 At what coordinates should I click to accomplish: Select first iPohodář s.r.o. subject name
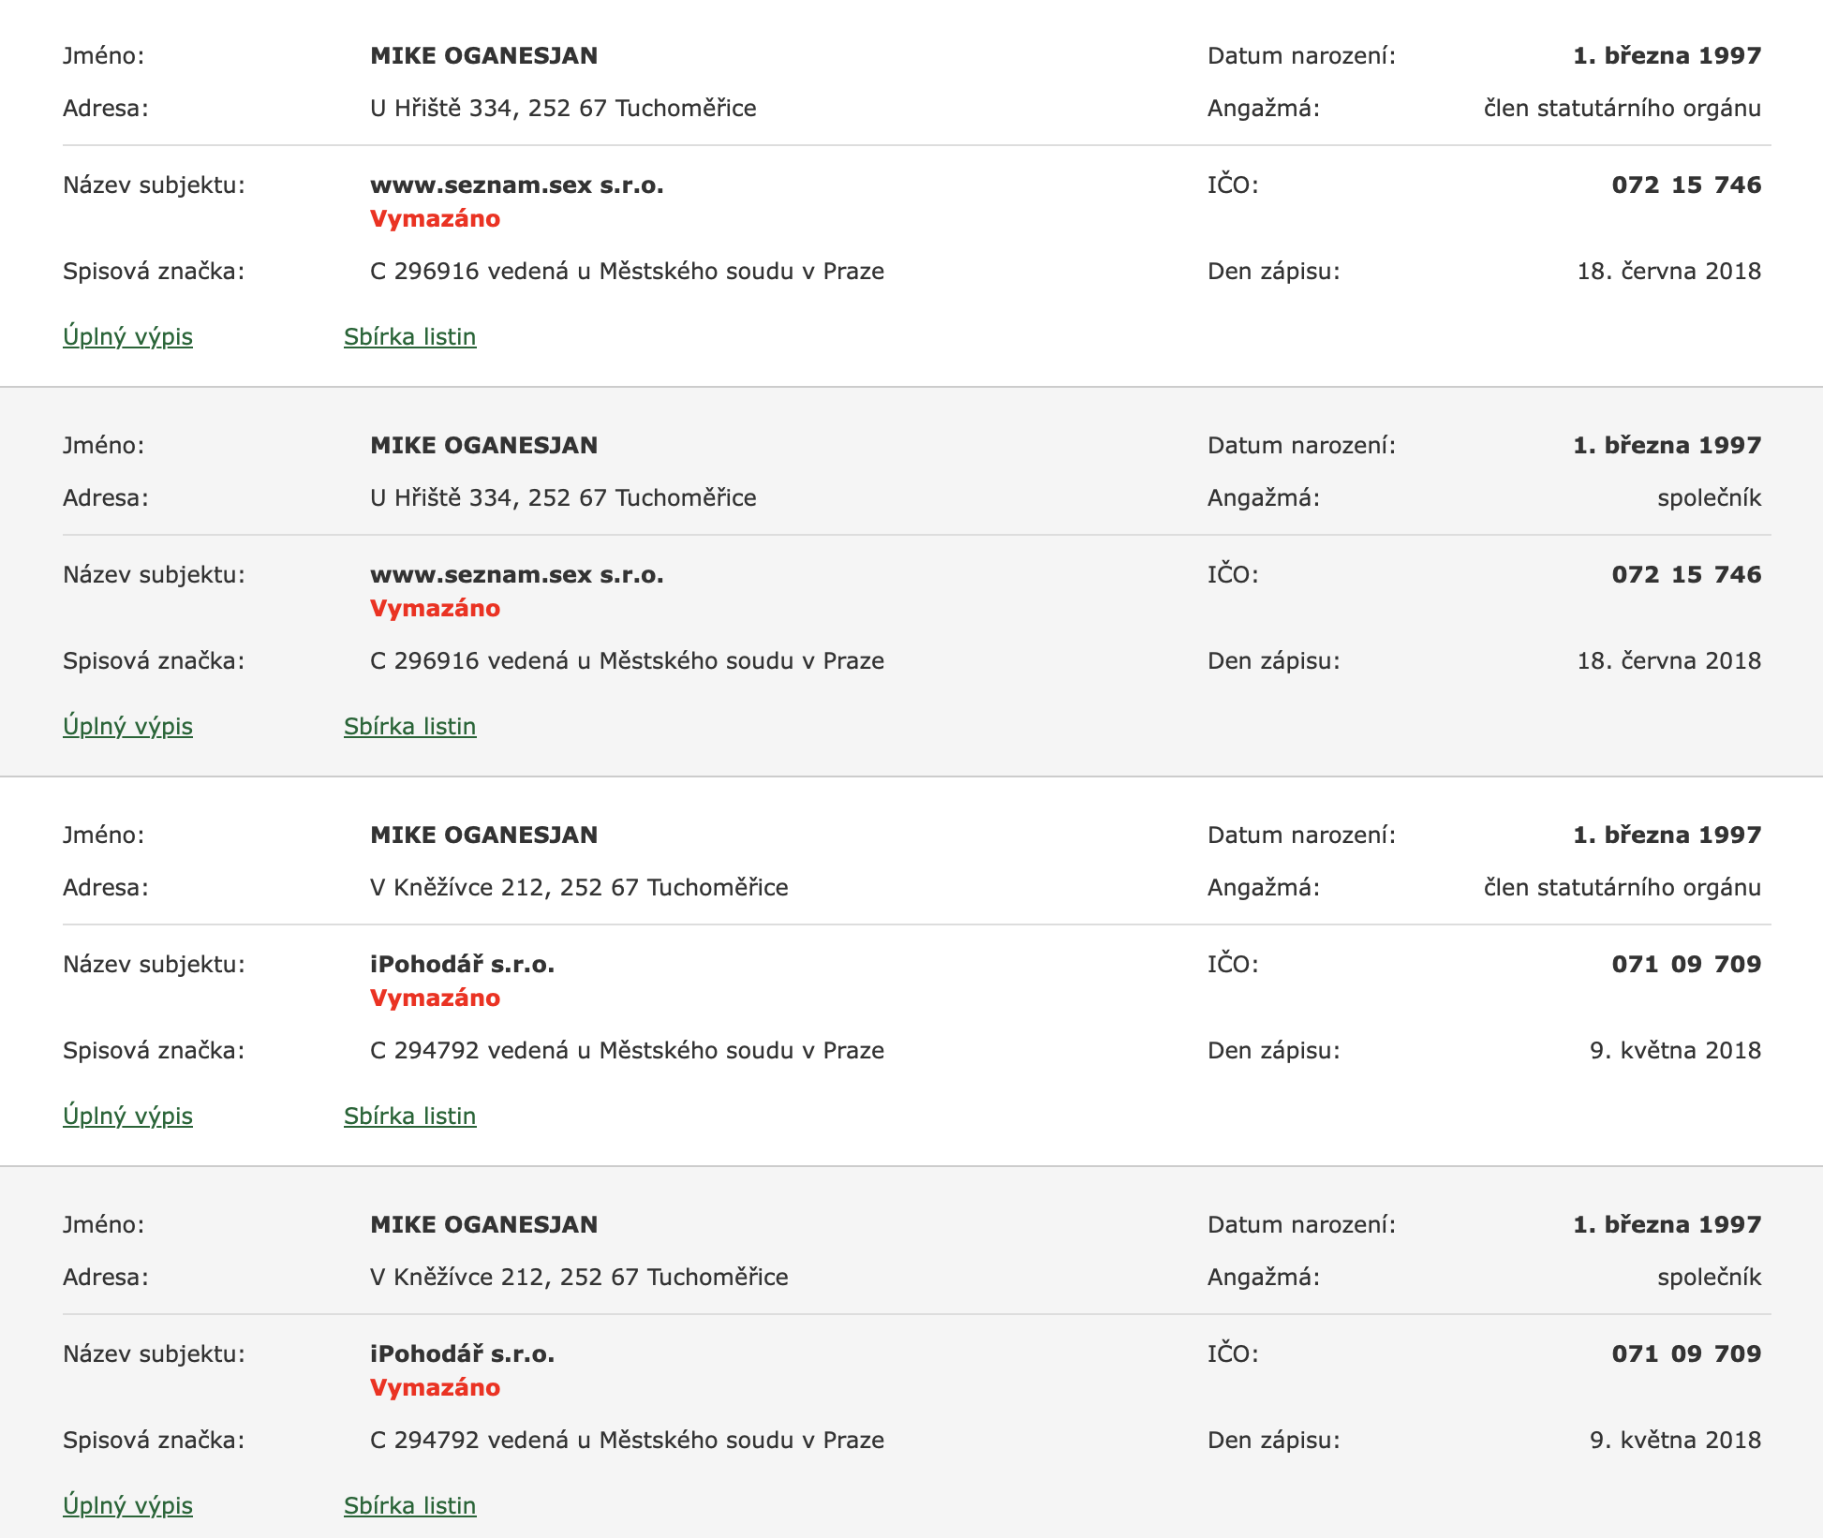coord(463,965)
